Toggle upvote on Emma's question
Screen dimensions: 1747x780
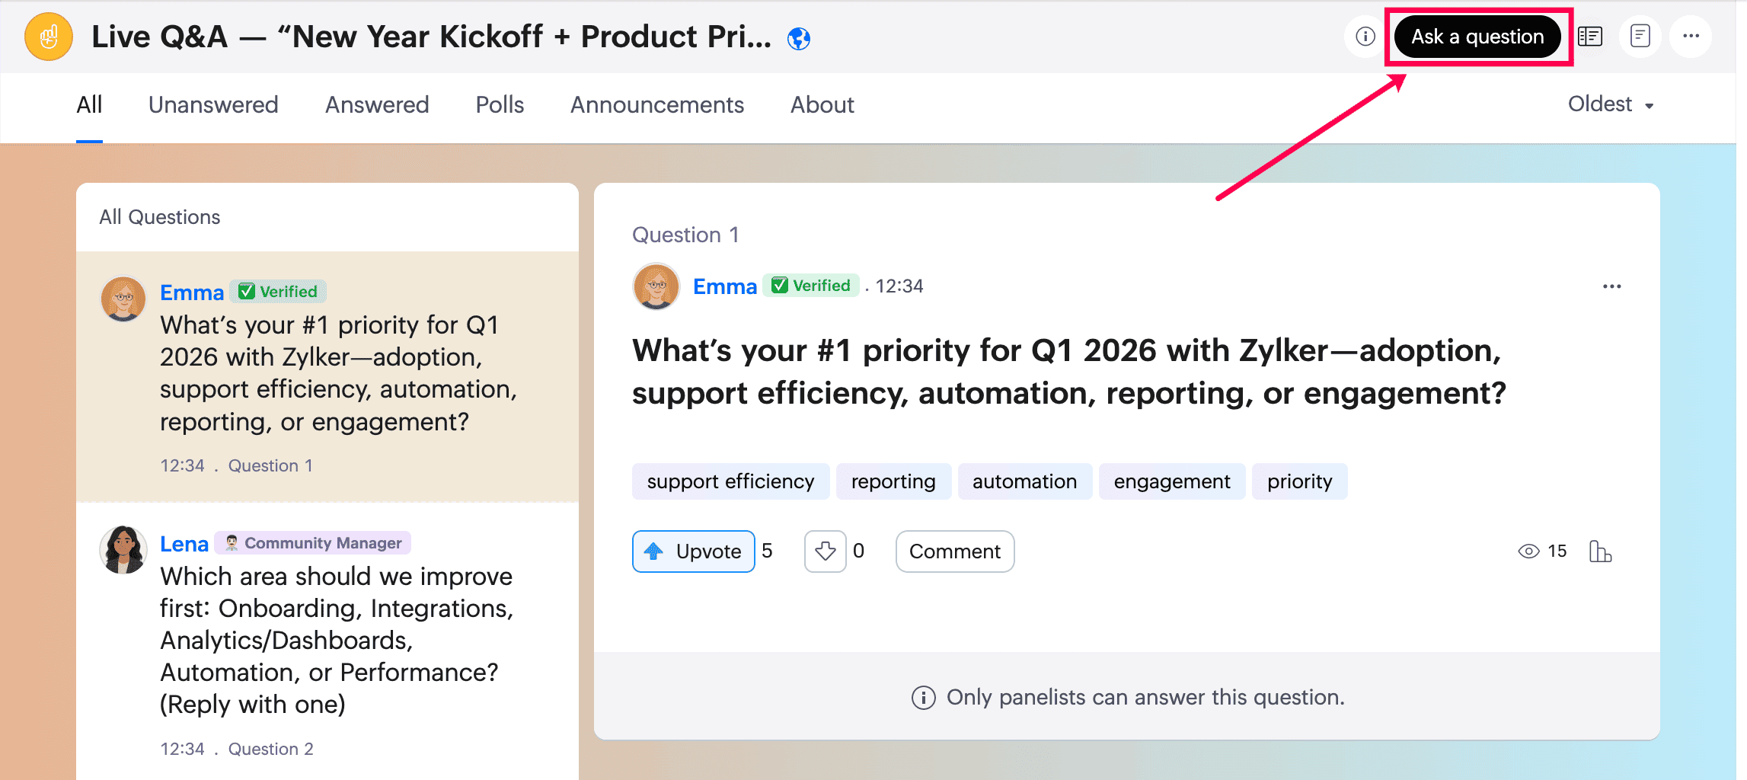(693, 551)
